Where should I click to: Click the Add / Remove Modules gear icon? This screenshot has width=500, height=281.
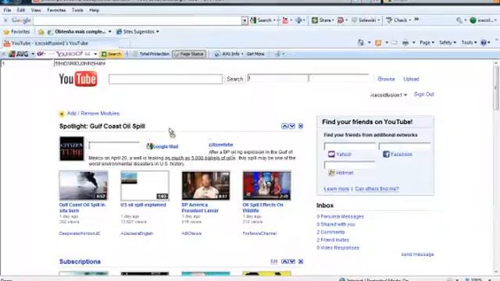[62, 114]
